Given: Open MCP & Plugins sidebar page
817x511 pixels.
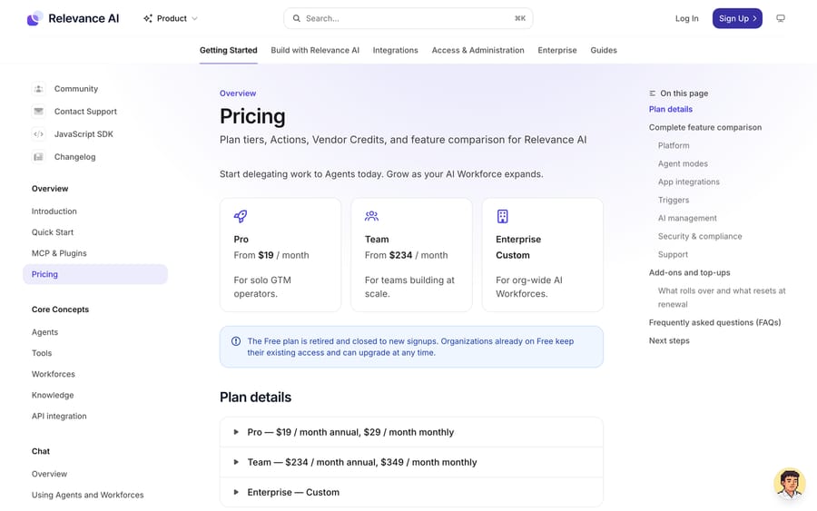Looking at the screenshot, I should coord(59,253).
